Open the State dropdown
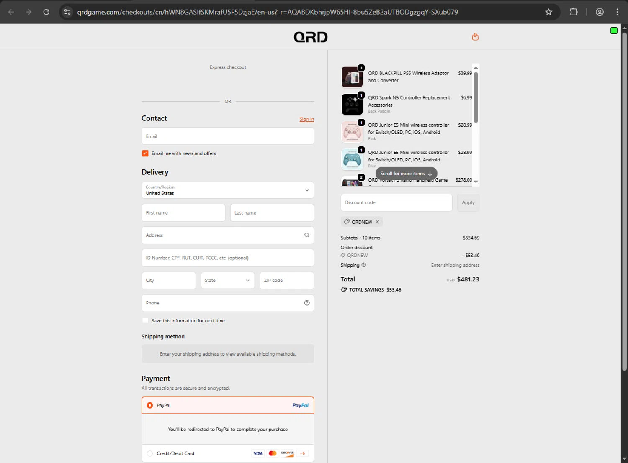The height and width of the screenshot is (463, 628). click(227, 280)
